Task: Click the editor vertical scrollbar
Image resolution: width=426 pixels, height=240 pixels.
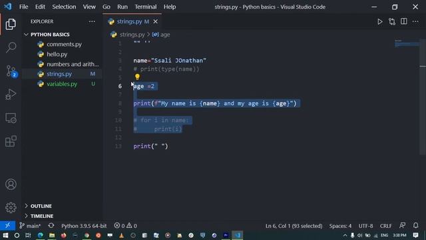Action: point(423,97)
